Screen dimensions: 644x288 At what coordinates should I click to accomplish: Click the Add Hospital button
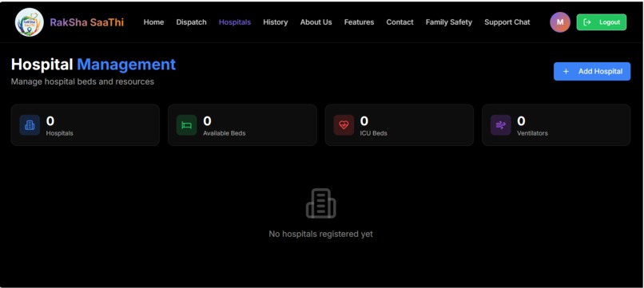tap(592, 71)
